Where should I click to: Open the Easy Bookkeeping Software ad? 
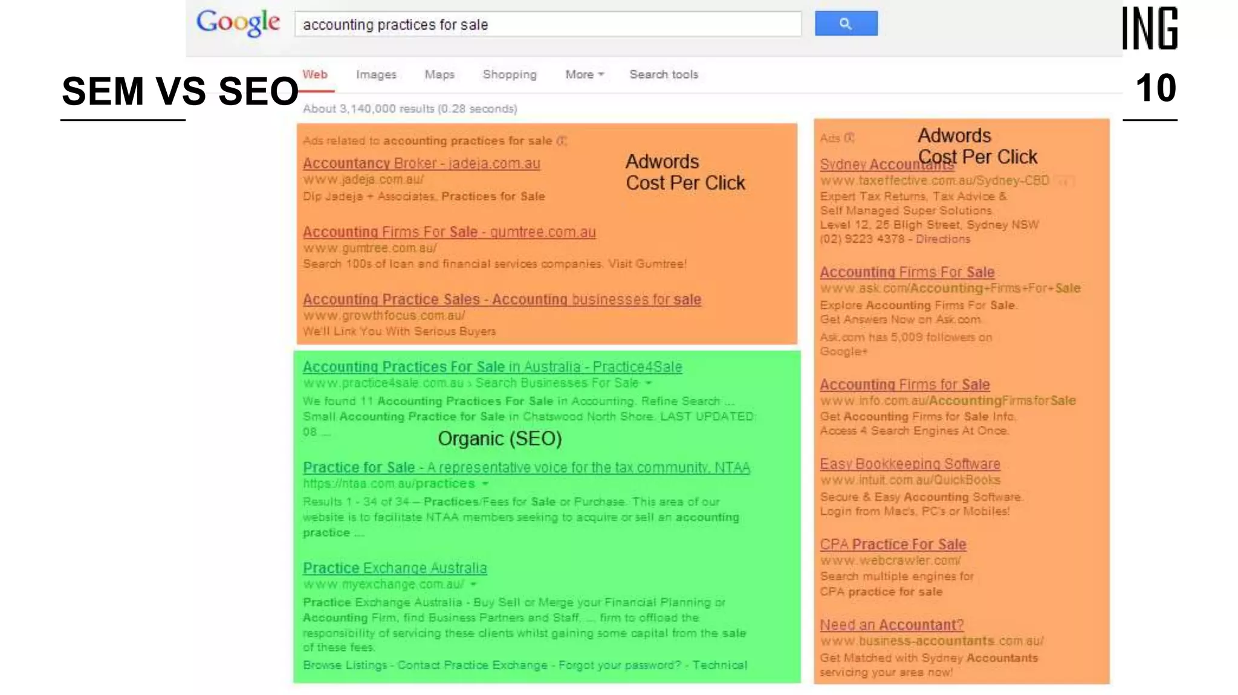click(910, 464)
